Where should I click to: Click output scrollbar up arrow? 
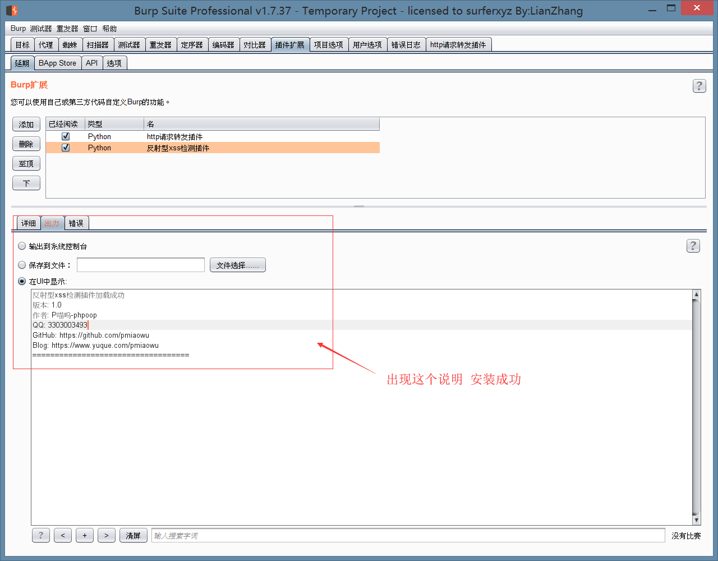point(696,295)
